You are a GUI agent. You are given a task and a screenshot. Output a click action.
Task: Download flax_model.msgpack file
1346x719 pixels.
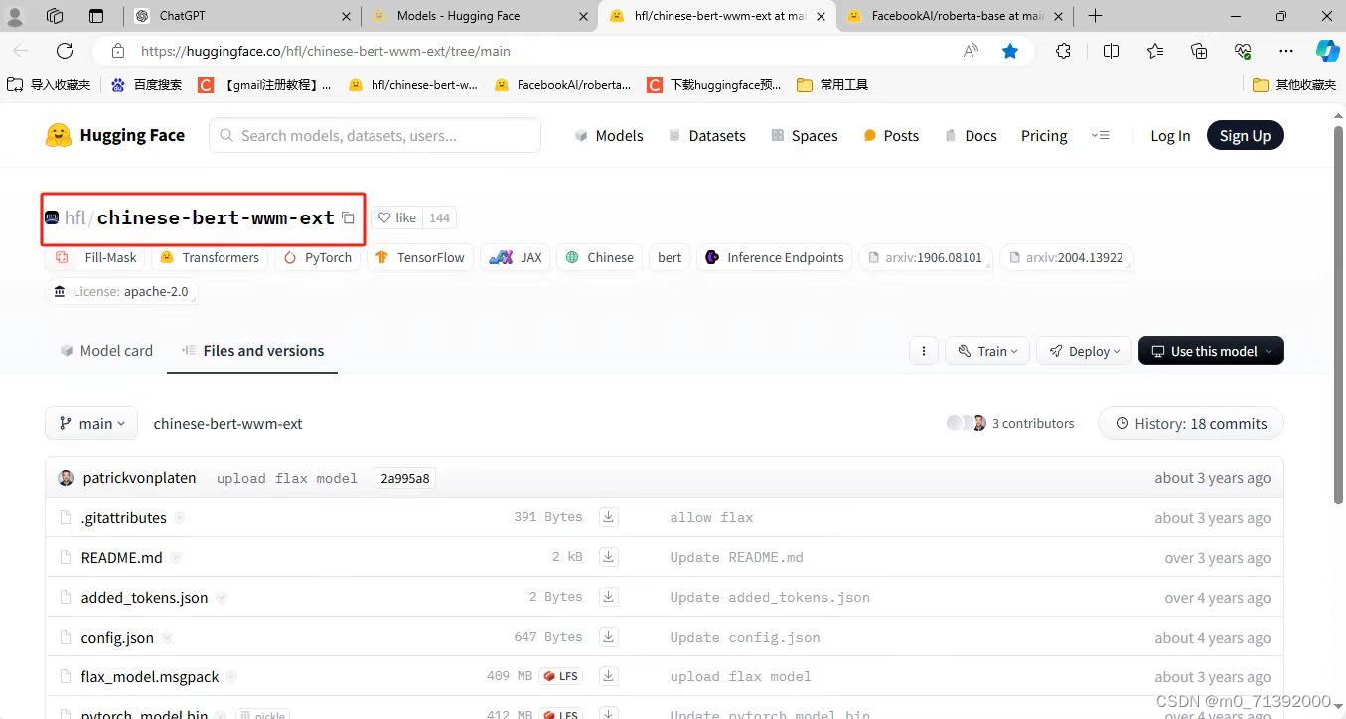coord(608,676)
